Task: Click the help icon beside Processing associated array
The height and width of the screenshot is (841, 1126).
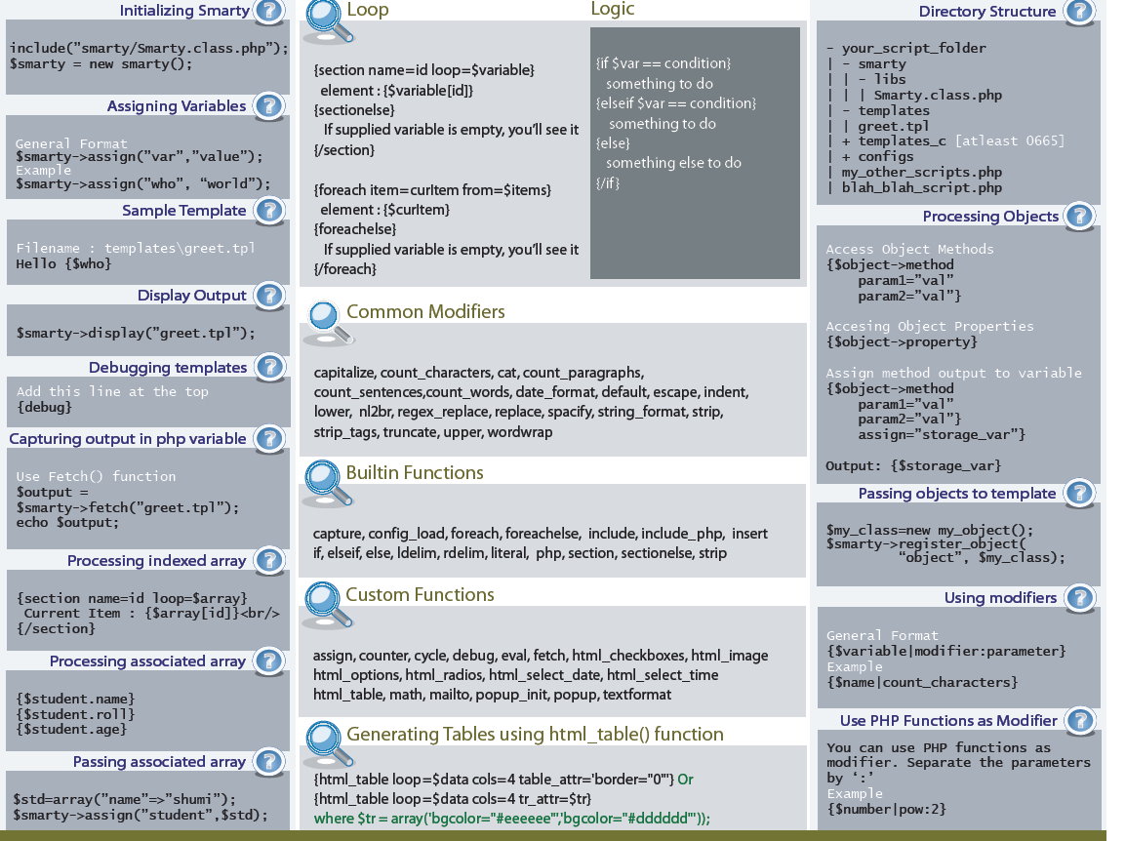Action: pos(269,661)
